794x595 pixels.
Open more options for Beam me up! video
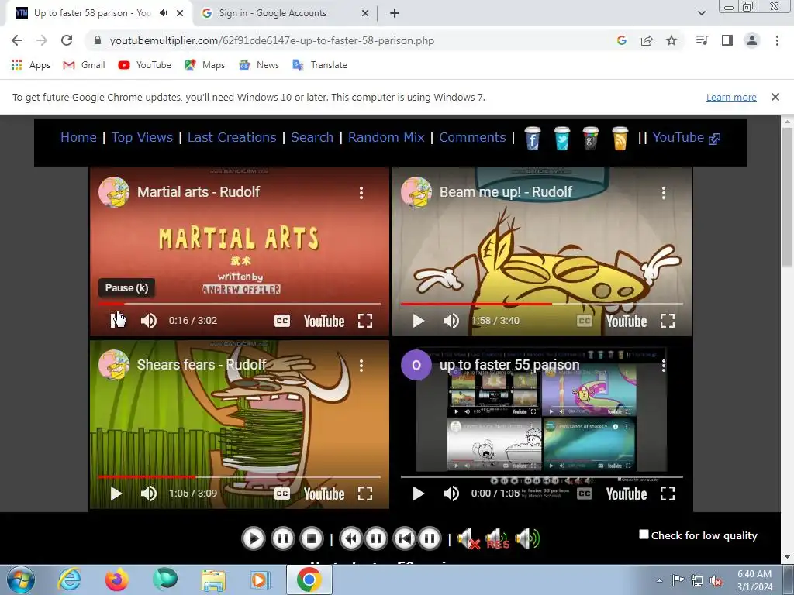click(x=664, y=192)
